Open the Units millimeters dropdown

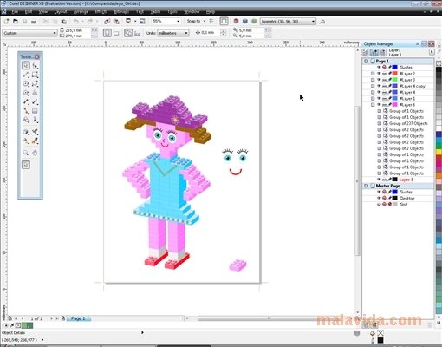186,33
